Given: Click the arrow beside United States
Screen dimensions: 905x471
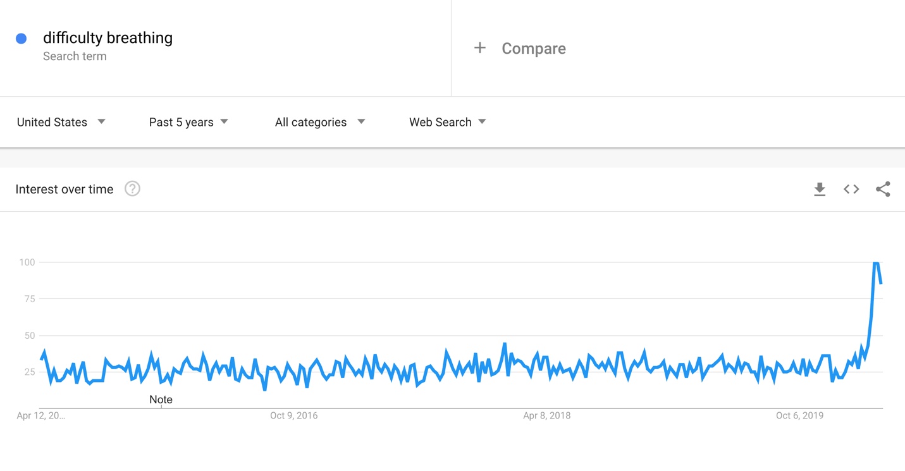Looking at the screenshot, I should click(101, 121).
